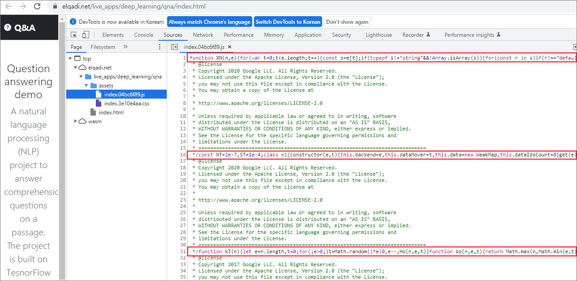Collapse the live_apps/deep_learning/qna folder
This screenshot has height=281, width=577.
[81, 76]
